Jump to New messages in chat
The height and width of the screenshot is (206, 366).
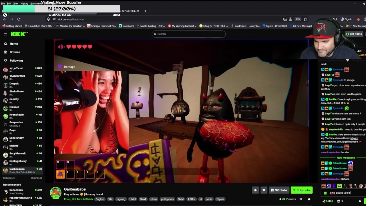(346, 158)
